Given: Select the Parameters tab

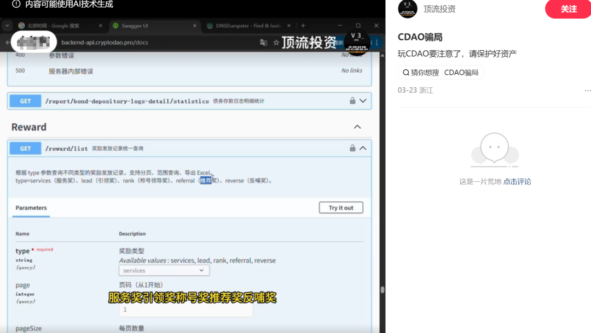Looking at the screenshot, I should (x=31, y=208).
